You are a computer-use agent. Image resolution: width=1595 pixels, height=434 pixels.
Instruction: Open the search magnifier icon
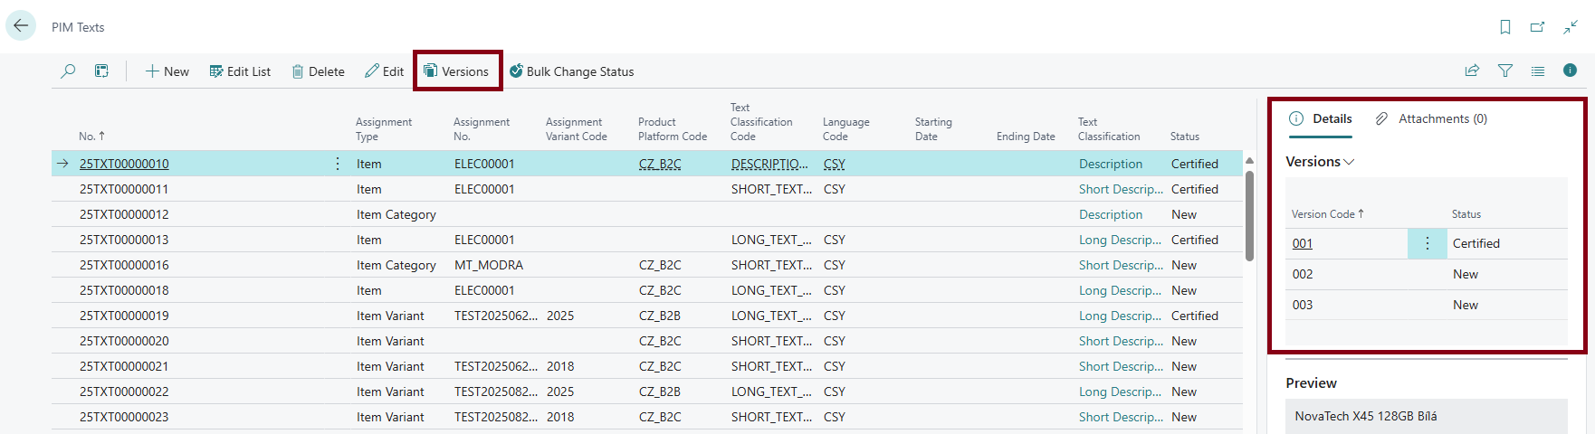pyautogui.click(x=68, y=71)
